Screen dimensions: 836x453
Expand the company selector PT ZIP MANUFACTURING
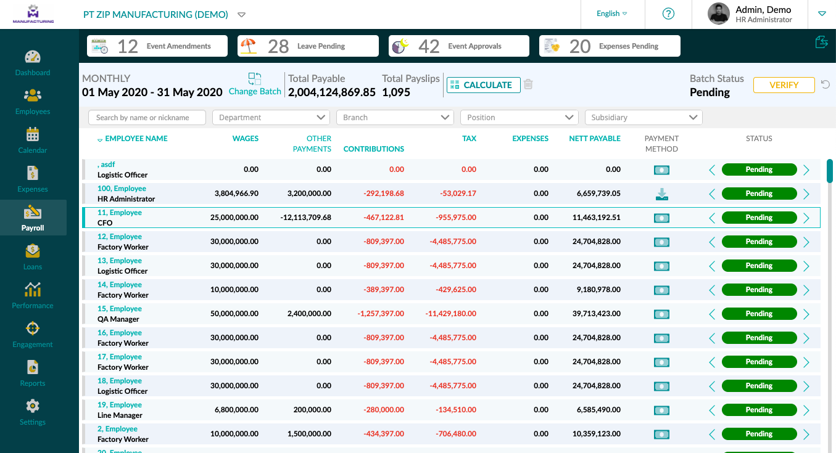click(242, 15)
